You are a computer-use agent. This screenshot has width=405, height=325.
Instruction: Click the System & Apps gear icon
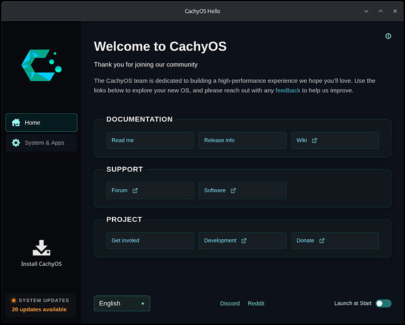[16, 142]
